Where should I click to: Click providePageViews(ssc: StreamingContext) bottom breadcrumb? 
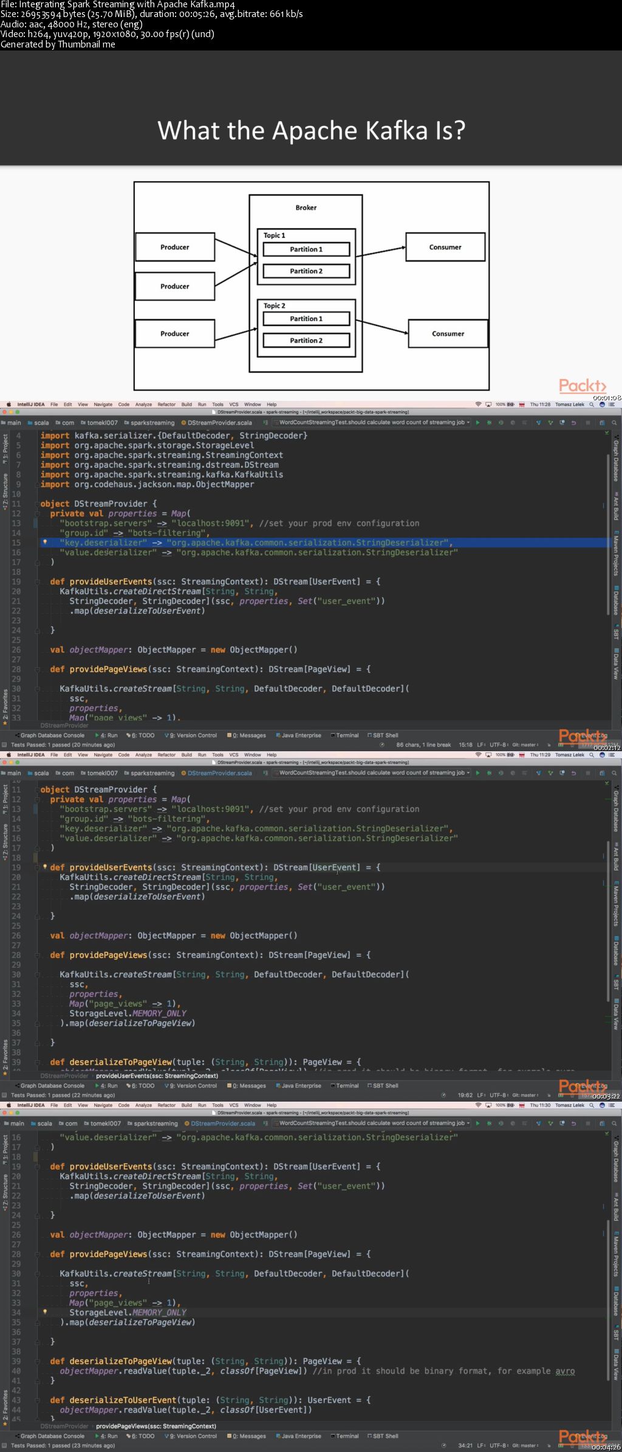156,1426
